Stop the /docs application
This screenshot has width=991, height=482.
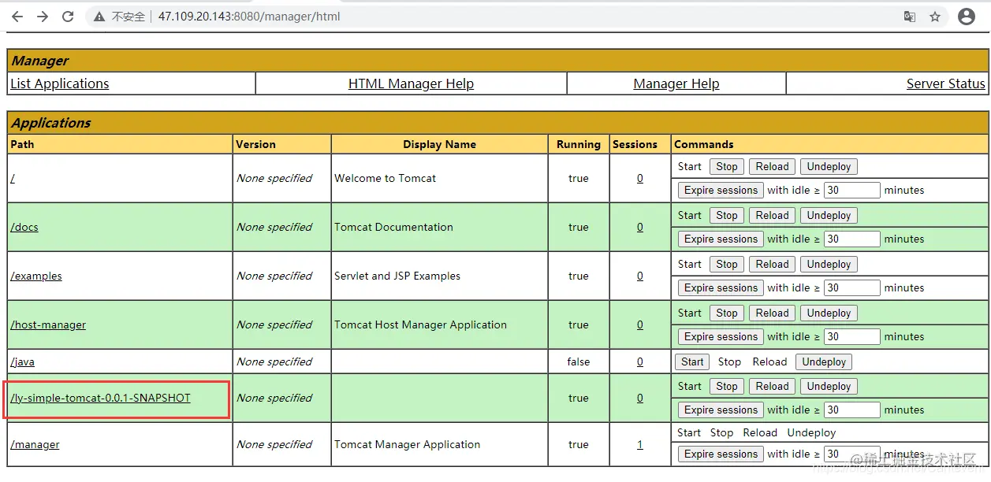[727, 216]
